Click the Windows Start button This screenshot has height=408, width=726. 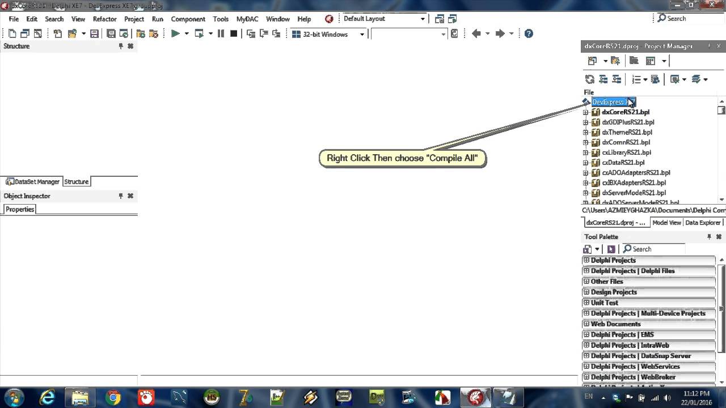click(x=14, y=397)
